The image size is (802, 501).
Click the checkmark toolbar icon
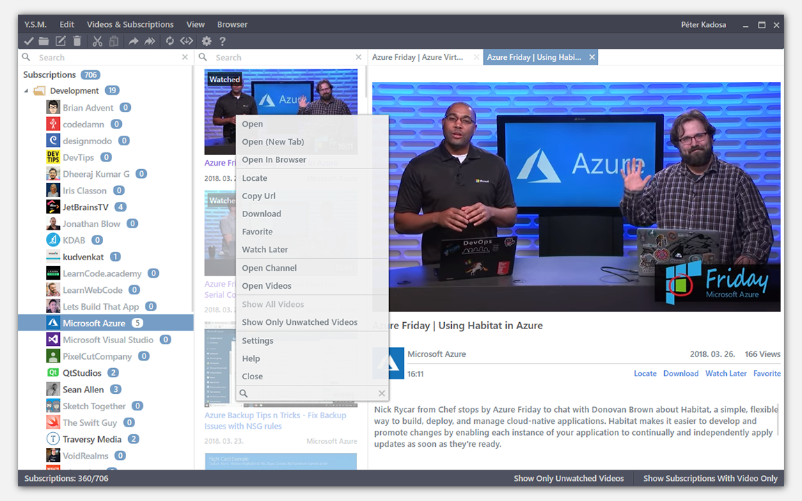coord(29,41)
